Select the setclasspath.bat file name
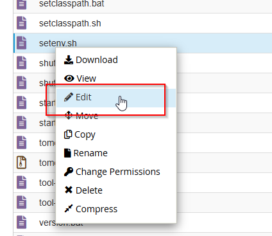Screen dimensions: 272x236 [71, 4]
